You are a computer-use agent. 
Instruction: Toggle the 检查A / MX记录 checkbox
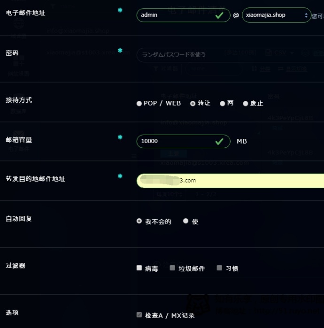pos(139,315)
